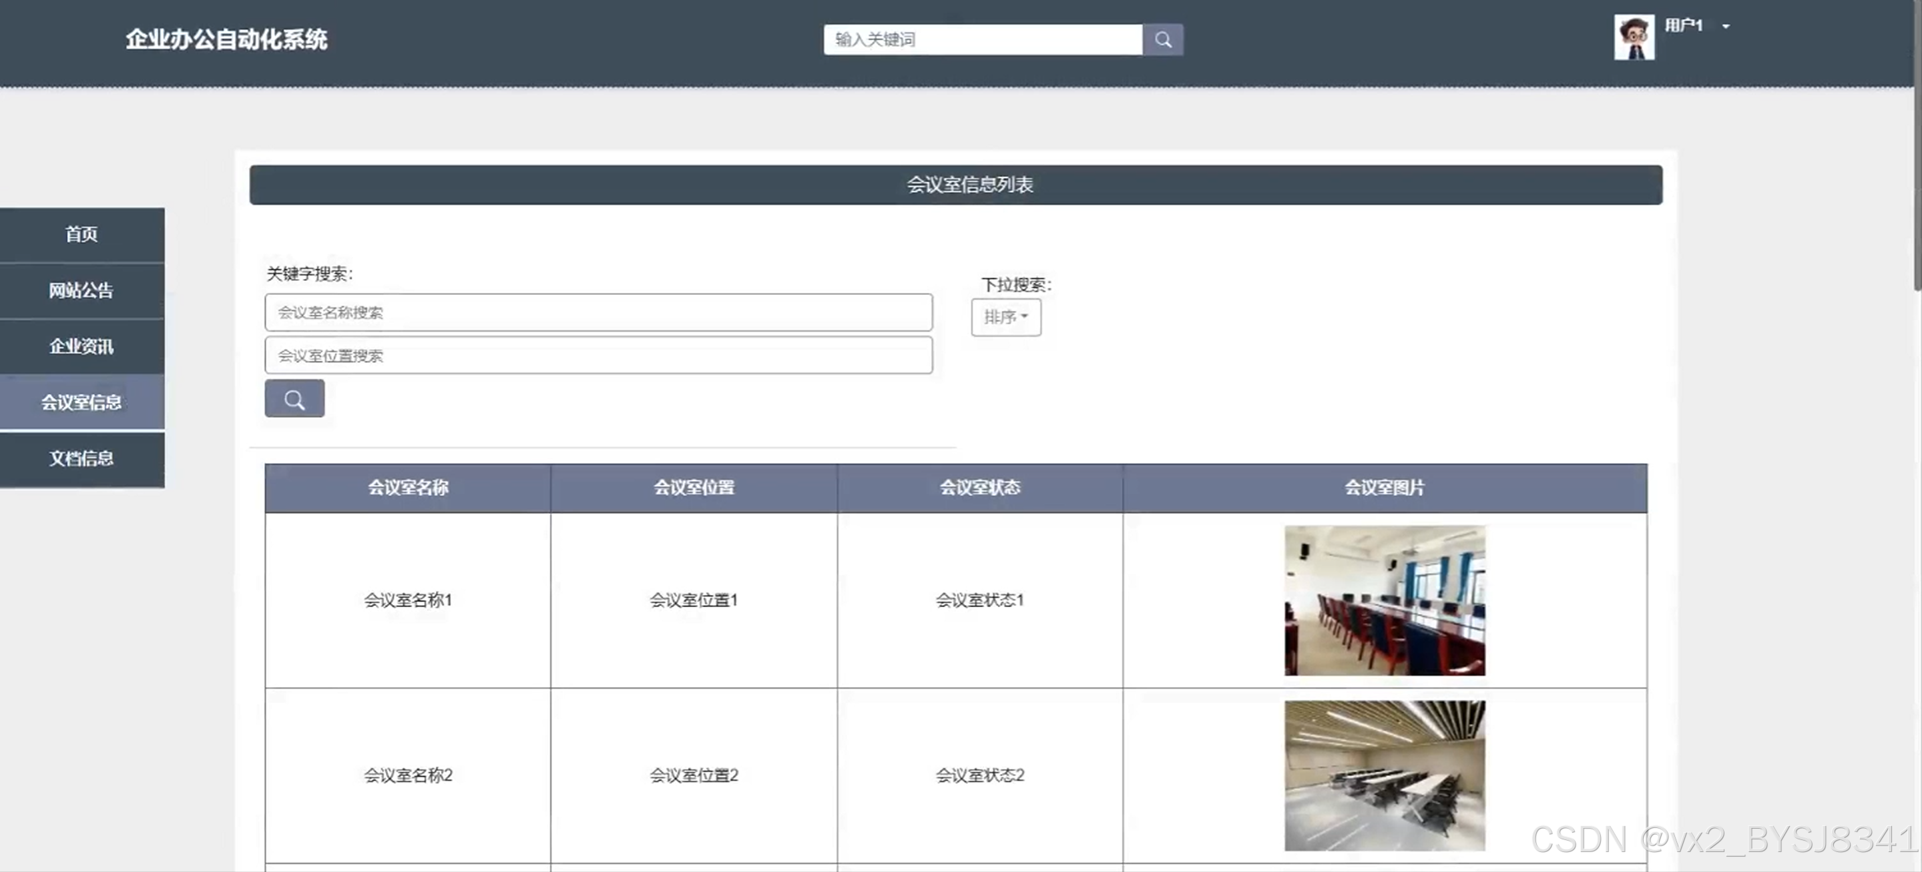Screen dimensions: 1922x872
Task: Click the 会议室名称2 table entry
Action: tap(407, 775)
